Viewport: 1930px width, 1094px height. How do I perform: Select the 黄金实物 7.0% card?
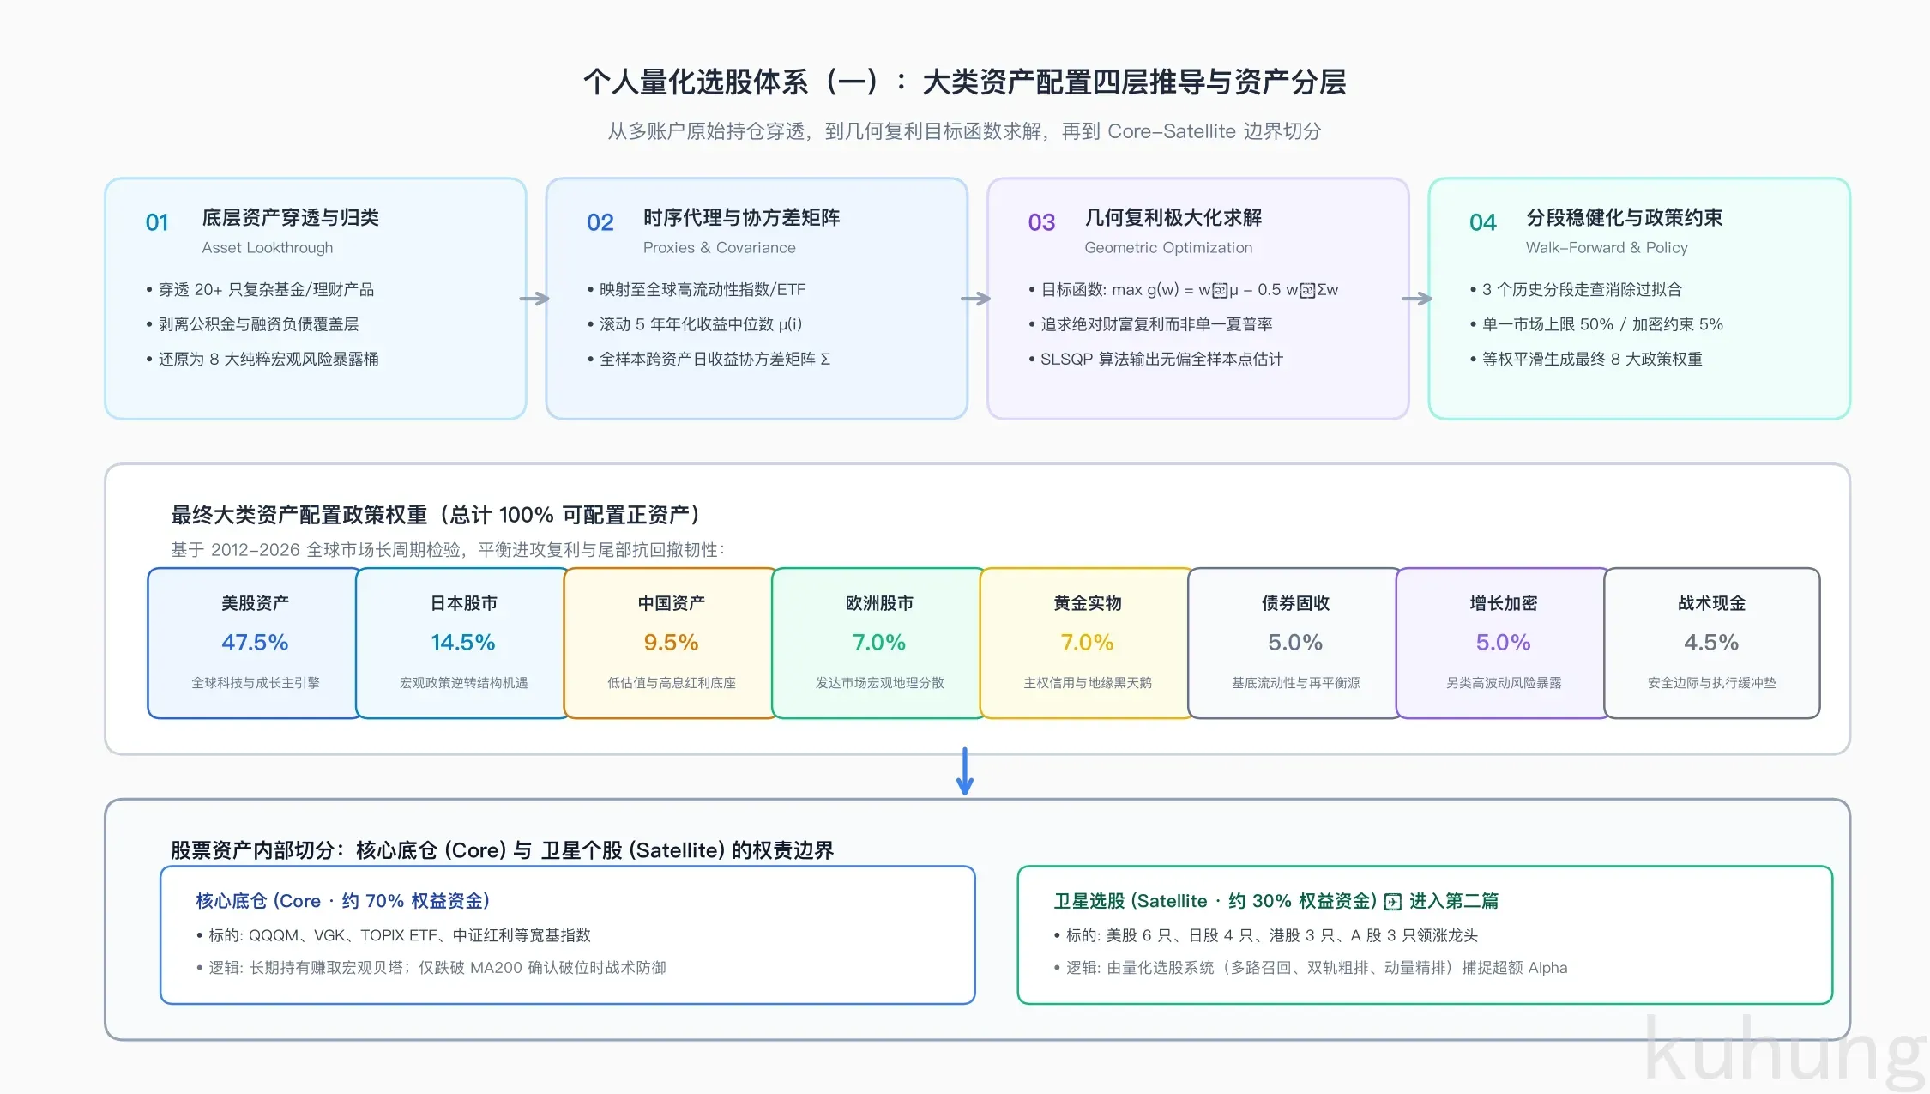click(x=1088, y=643)
